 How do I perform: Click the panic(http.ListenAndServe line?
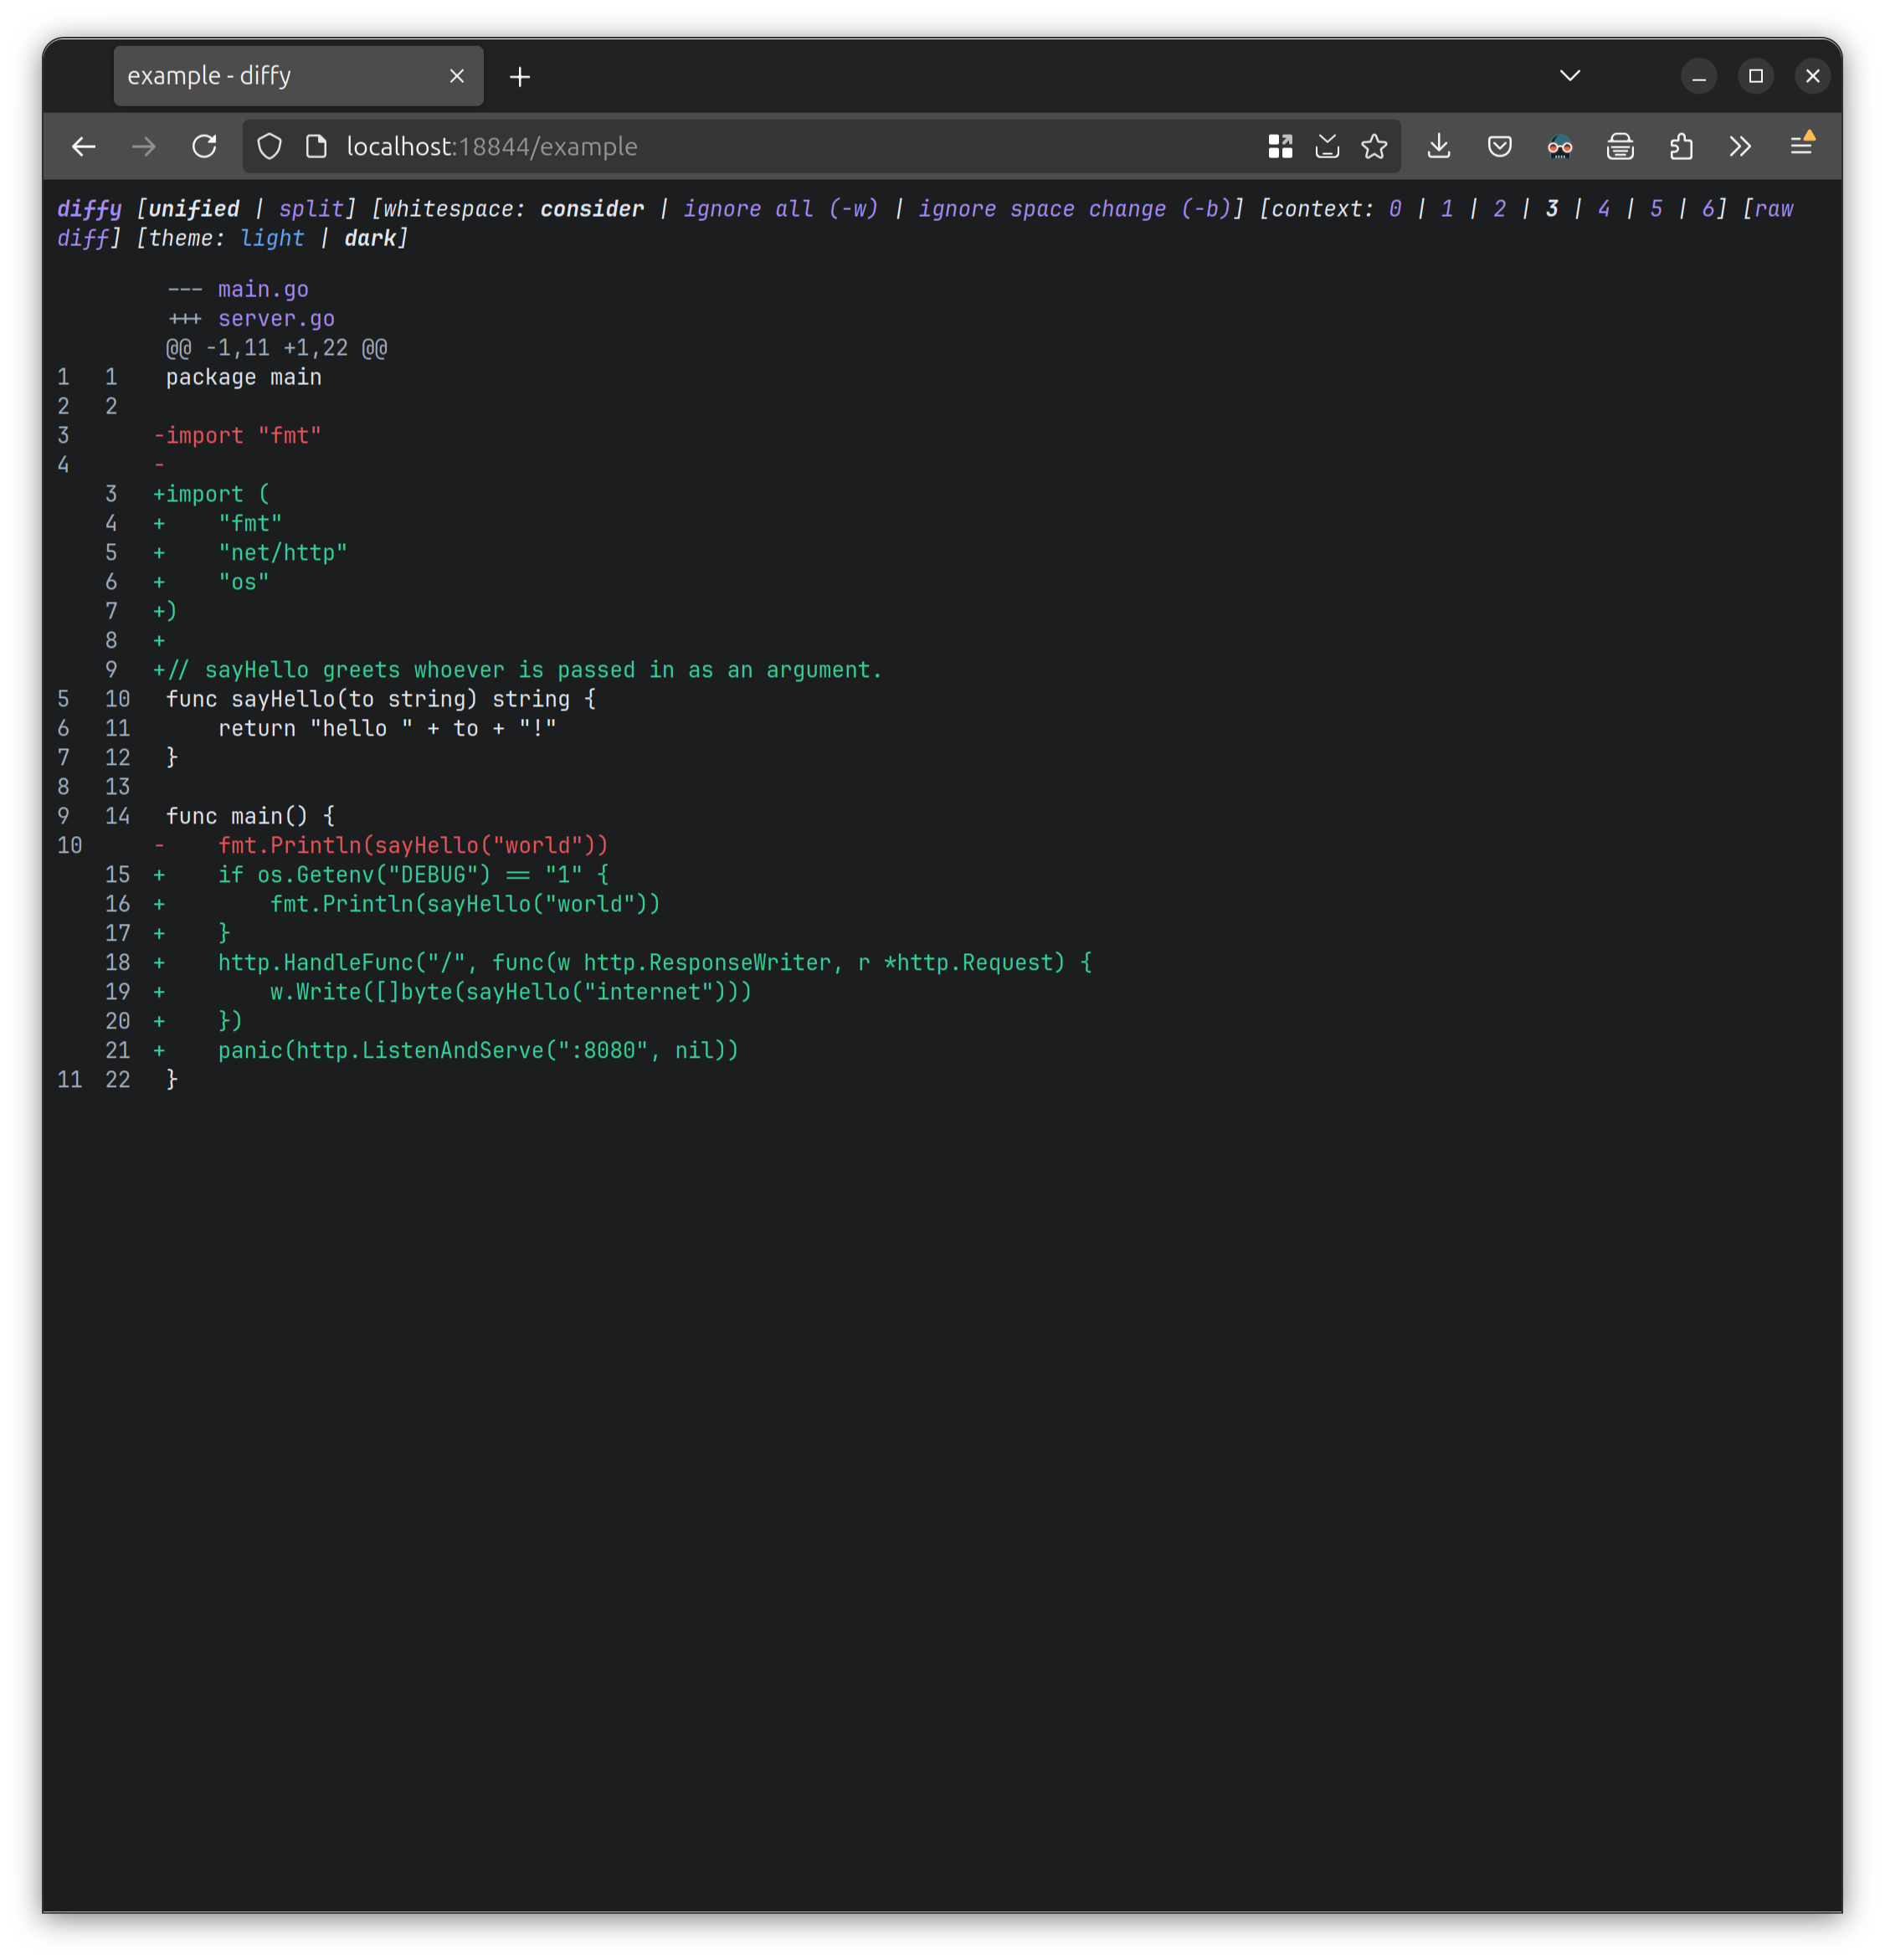(x=478, y=1051)
